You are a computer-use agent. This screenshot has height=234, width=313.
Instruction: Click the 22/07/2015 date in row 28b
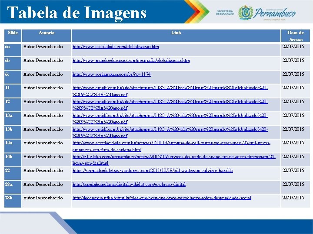click(x=293, y=198)
